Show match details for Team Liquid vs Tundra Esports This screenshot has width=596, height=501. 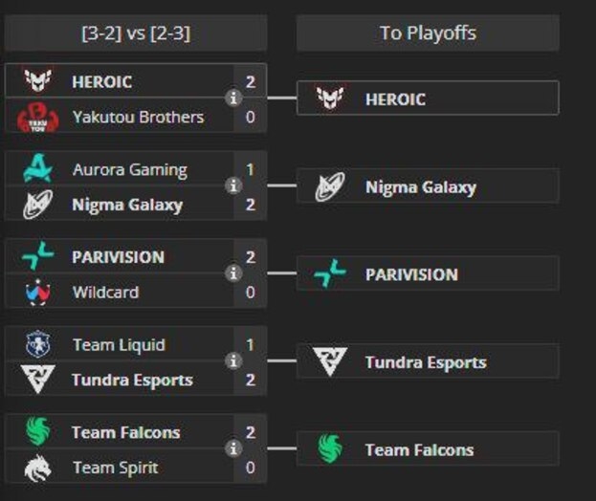(232, 361)
